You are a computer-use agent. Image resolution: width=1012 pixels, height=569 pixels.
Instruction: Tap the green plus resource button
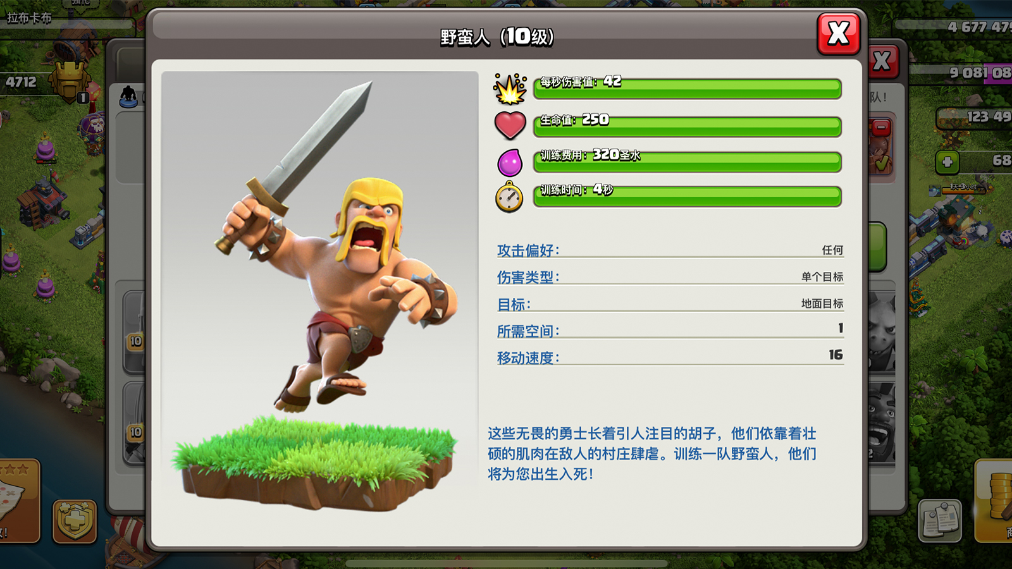(947, 162)
